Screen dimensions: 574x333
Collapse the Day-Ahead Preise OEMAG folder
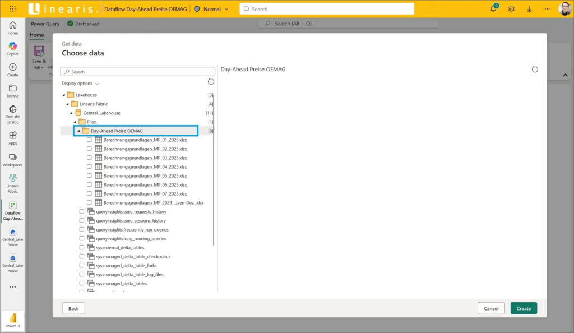pos(78,131)
